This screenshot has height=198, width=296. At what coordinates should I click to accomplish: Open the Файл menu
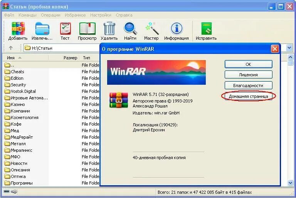click(x=9, y=15)
